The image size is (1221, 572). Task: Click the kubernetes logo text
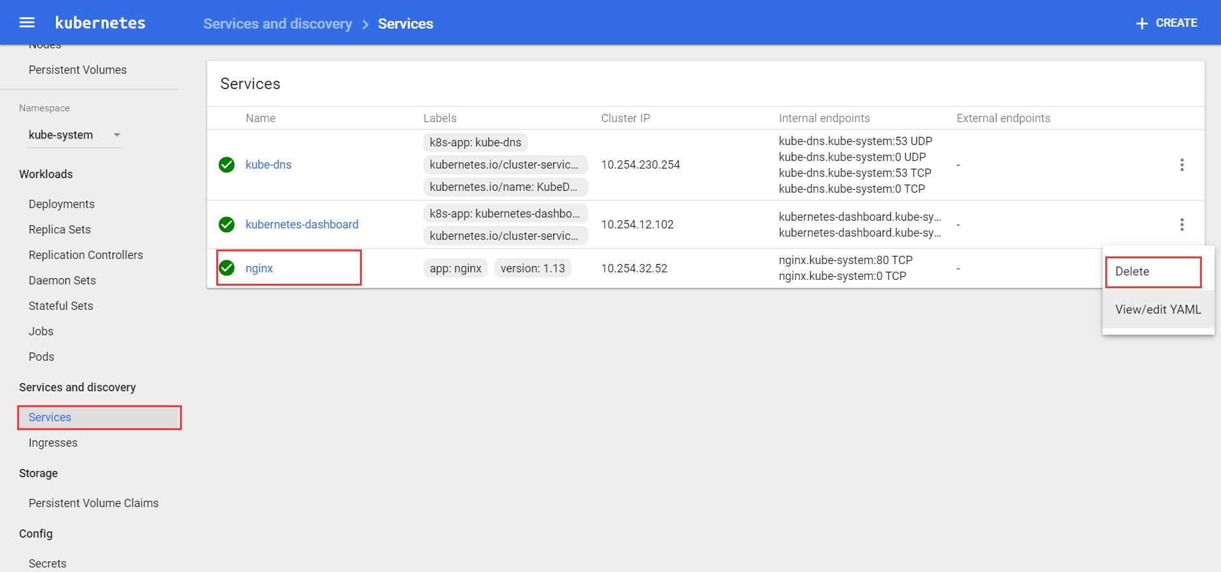pyautogui.click(x=100, y=23)
